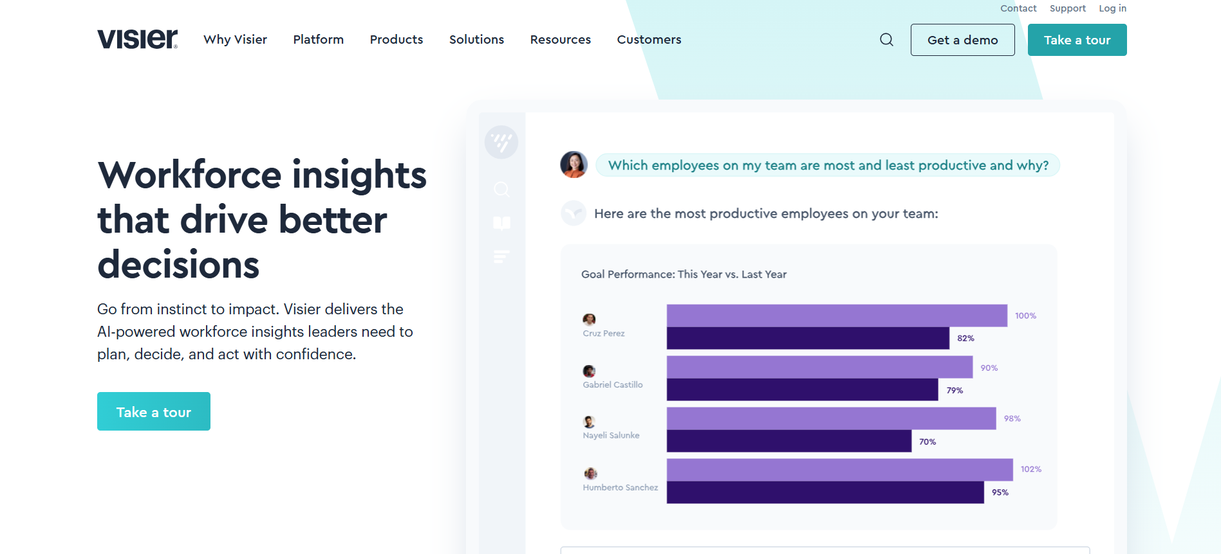Click the Contact link
The width and height of the screenshot is (1221, 554).
click(x=1018, y=8)
